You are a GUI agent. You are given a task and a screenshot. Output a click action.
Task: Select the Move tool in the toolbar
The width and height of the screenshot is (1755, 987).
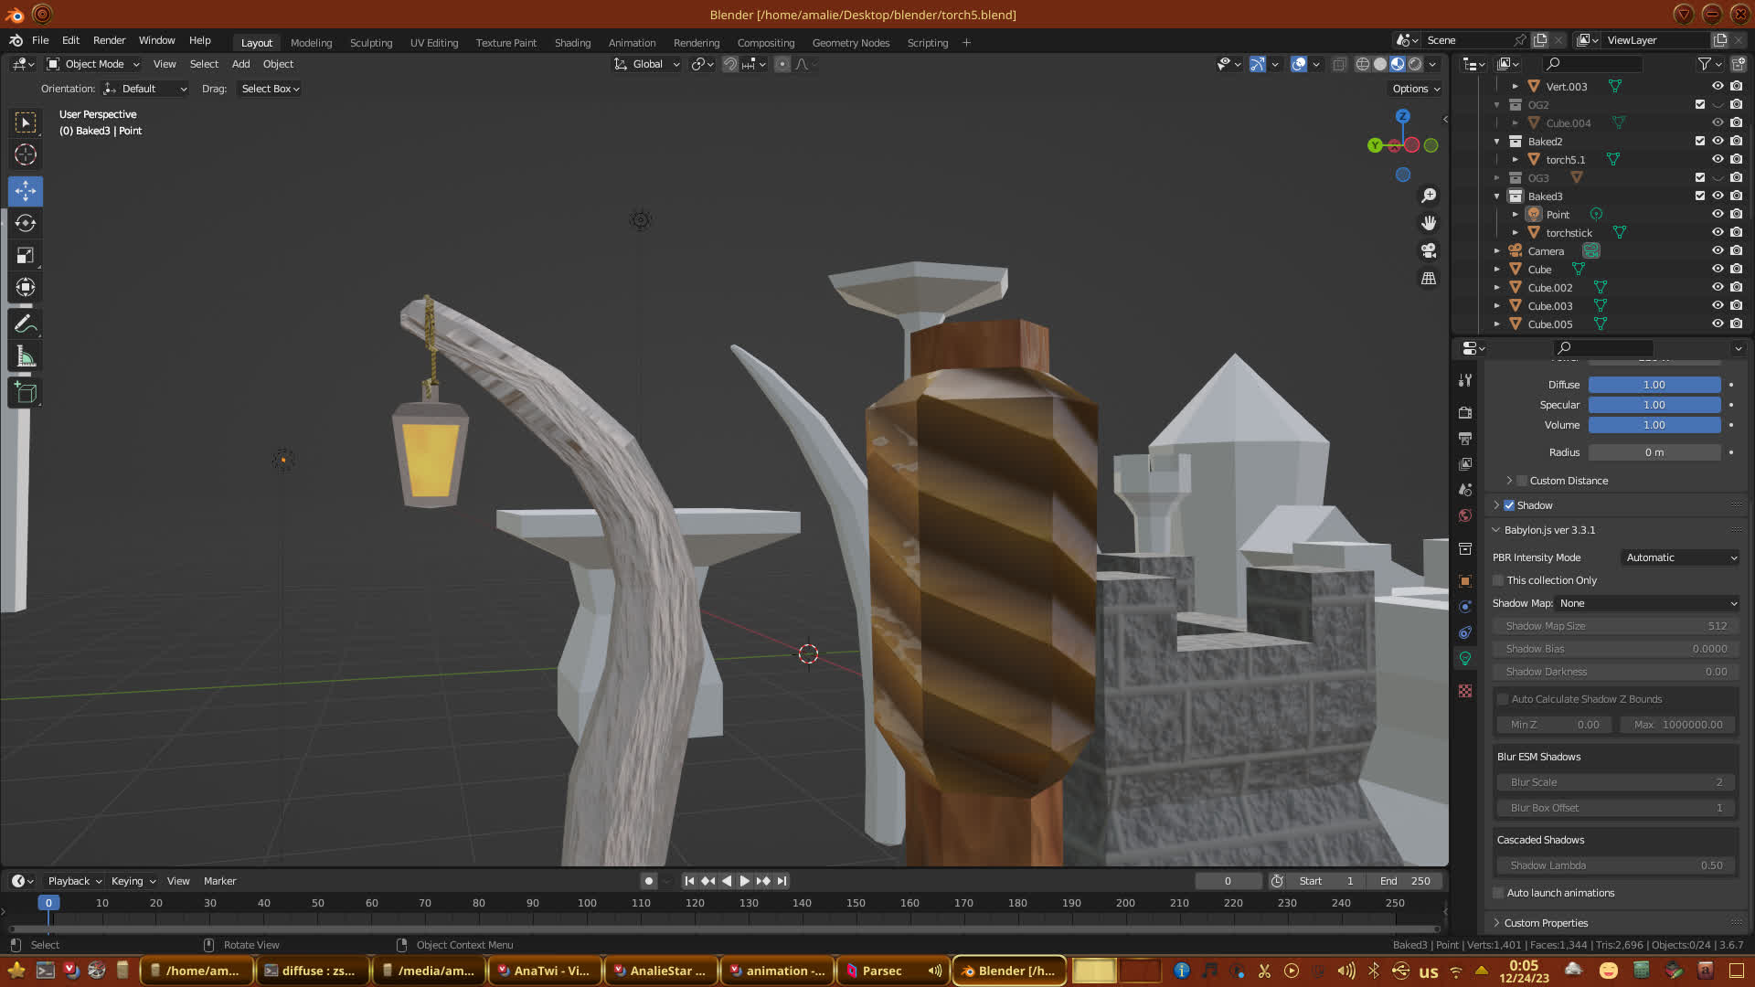pos(26,191)
